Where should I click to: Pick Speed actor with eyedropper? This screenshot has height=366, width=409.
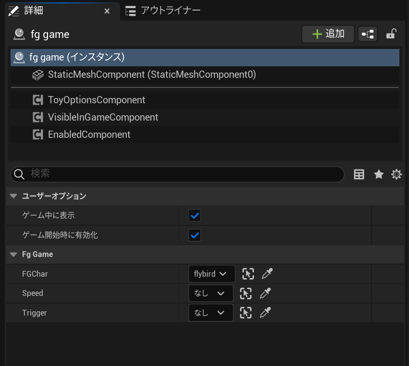(x=265, y=293)
